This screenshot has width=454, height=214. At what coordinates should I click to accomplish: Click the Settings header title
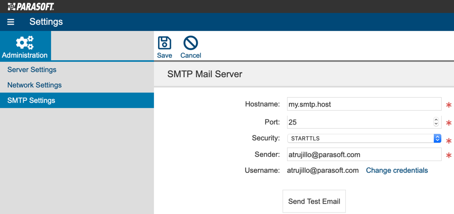(46, 22)
